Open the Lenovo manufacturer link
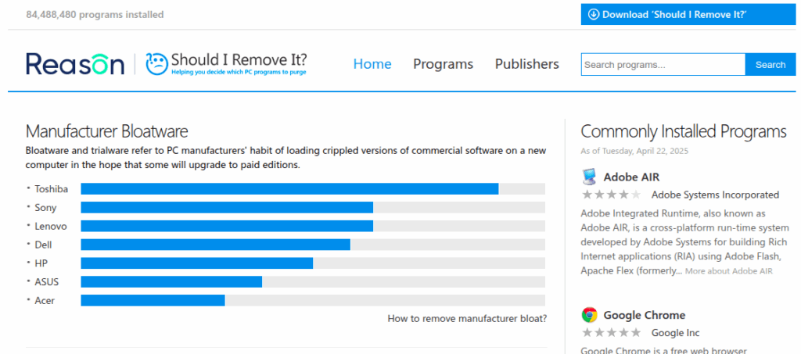The image size is (801, 354). (x=51, y=226)
